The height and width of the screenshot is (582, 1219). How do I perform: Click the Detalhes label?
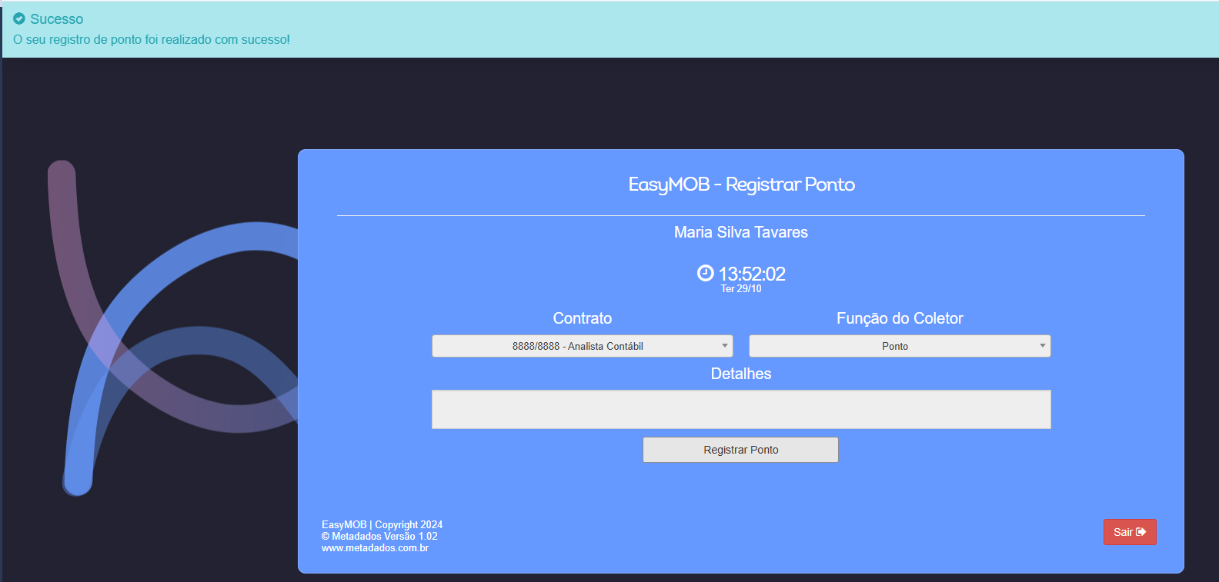point(741,374)
